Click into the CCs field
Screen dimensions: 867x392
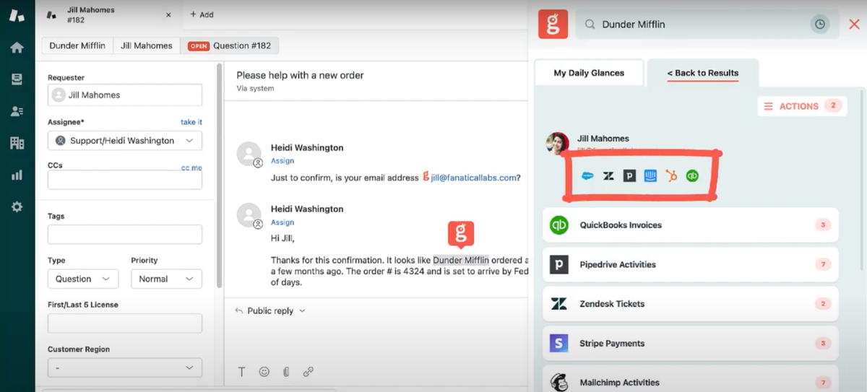pos(125,180)
